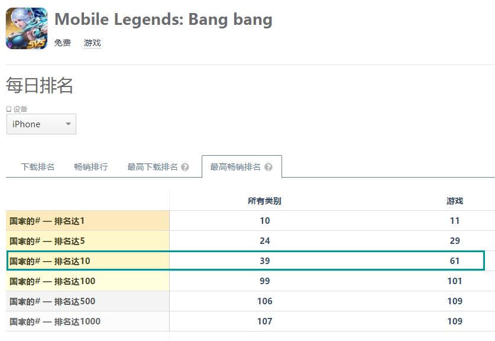Select the highlighted 排名达10 row
The image size is (495, 341).
(x=245, y=260)
